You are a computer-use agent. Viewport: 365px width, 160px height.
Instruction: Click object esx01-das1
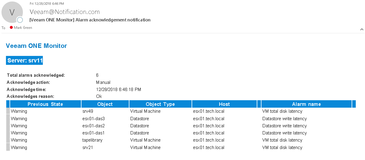(93, 133)
